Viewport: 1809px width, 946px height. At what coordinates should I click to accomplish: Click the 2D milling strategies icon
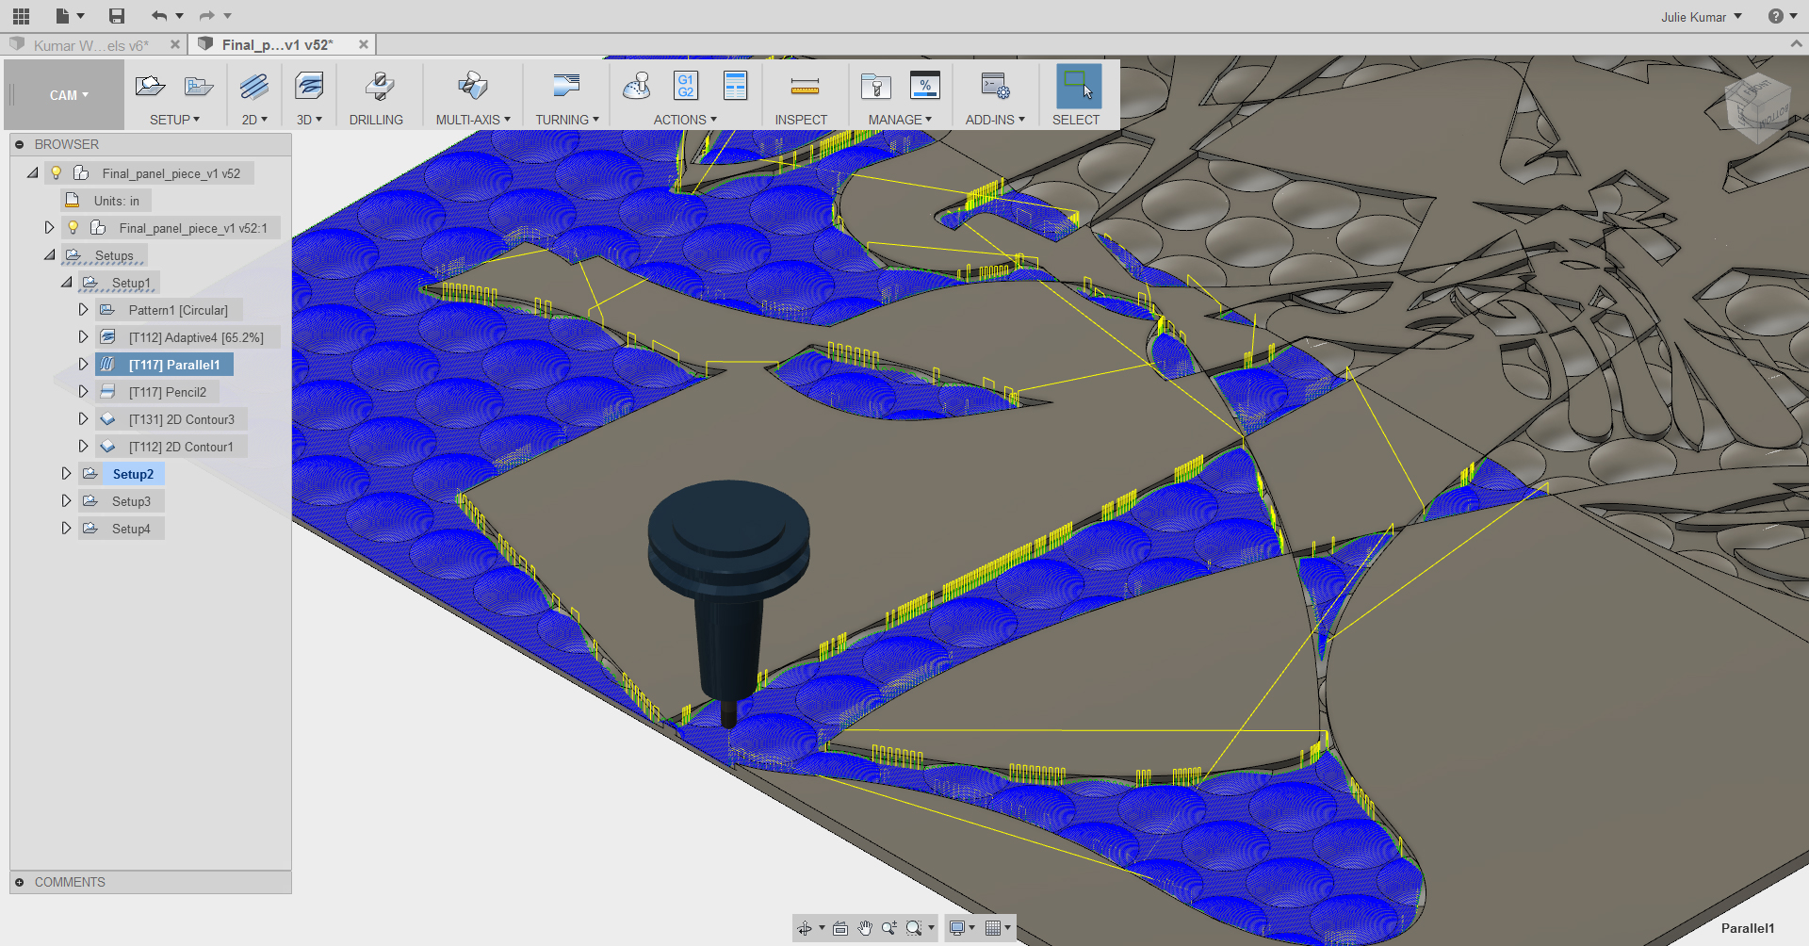click(254, 87)
